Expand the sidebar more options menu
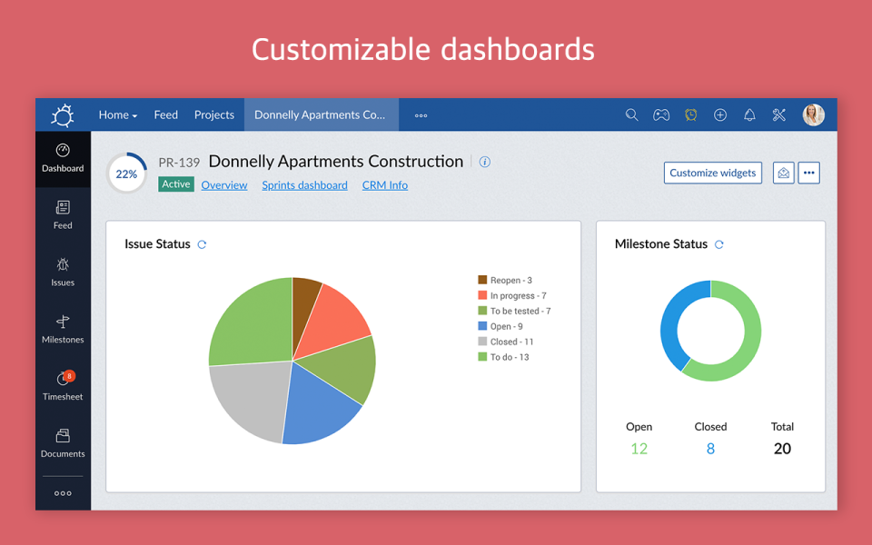Viewport: 872px width, 545px height. click(63, 492)
